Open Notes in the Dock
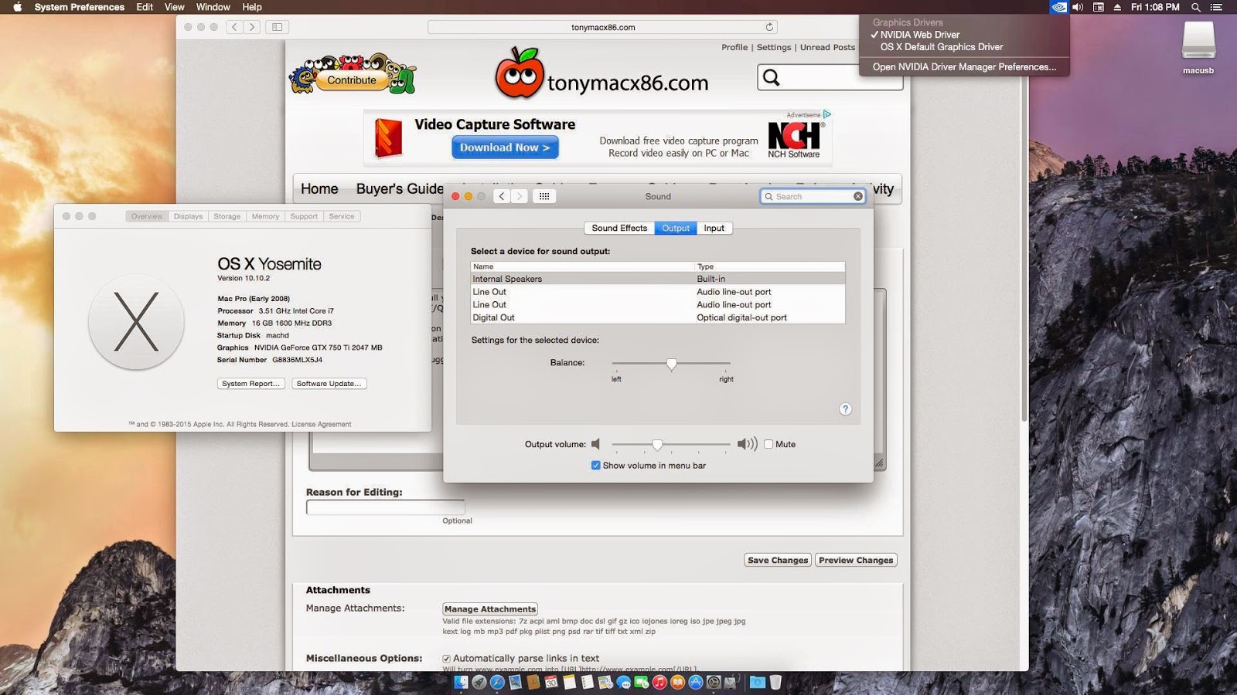This screenshot has height=695, width=1237. (x=569, y=682)
